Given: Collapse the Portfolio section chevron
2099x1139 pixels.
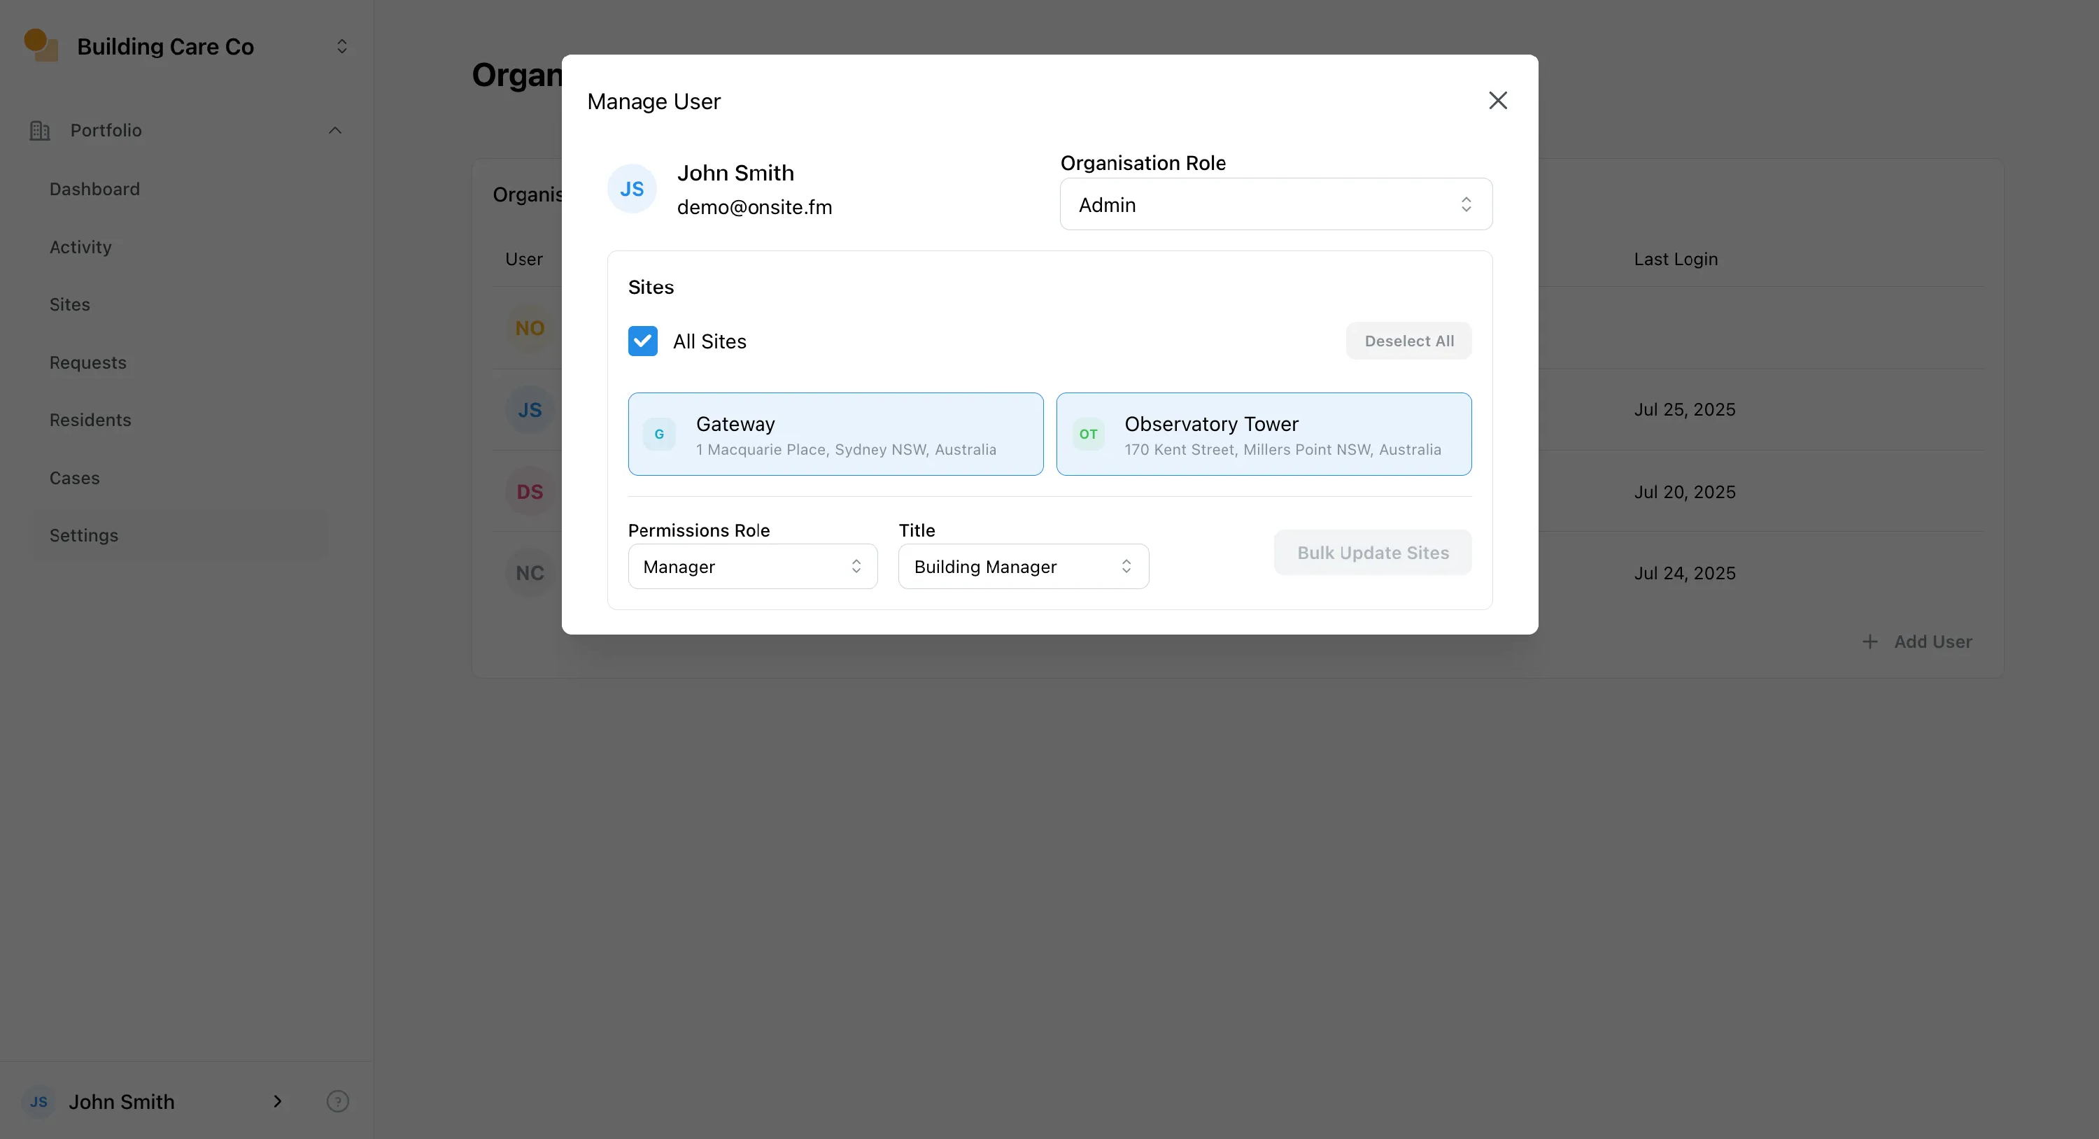Looking at the screenshot, I should pos(335,130).
